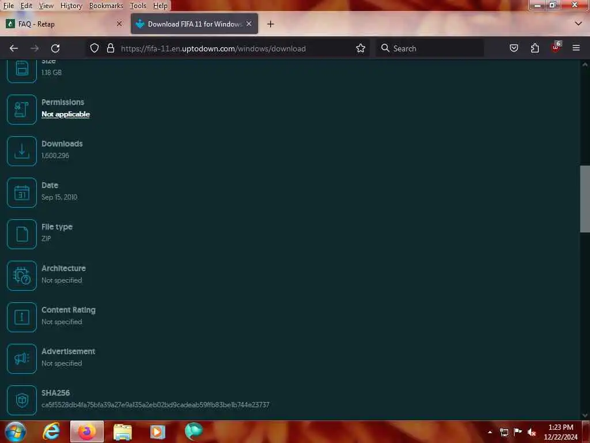Click the Architecture label
Viewport: 590px width, 443px height.
pos(63,268)
